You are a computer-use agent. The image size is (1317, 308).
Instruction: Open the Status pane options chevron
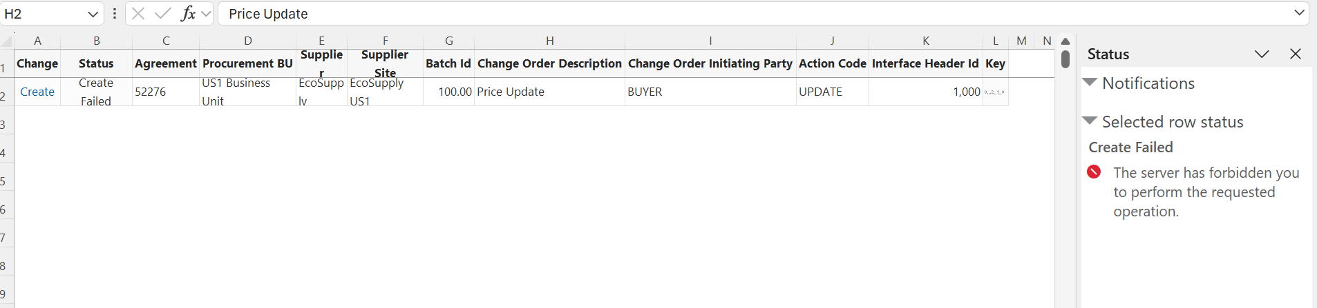point(1262,54)
